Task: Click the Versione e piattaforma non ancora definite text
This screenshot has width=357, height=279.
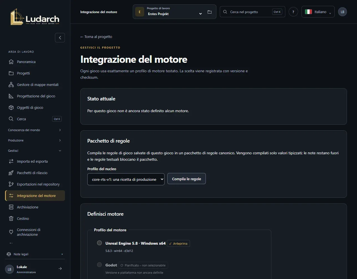Action: [x=134, y=273]
